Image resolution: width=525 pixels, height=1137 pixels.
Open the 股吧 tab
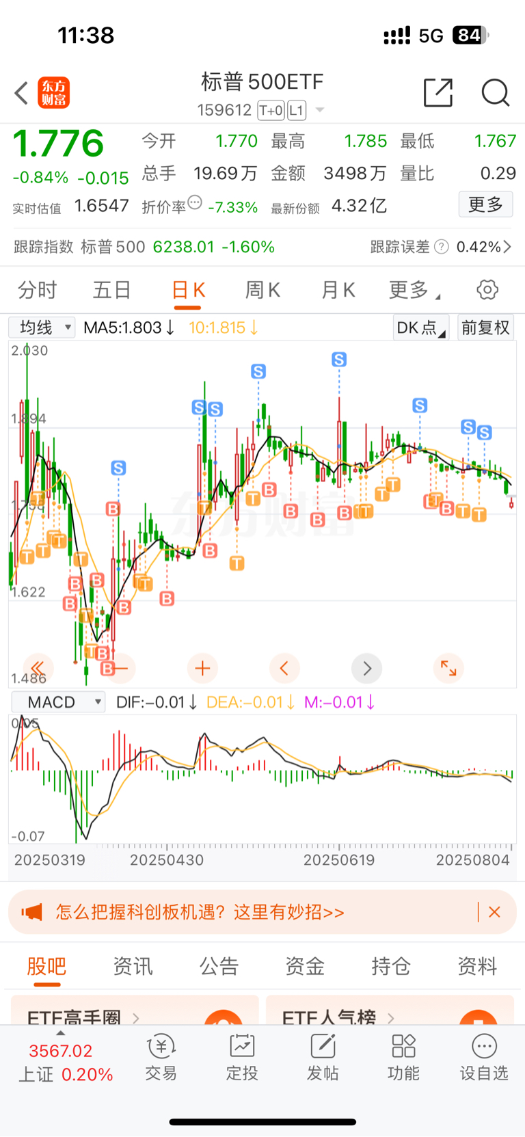(x=46, y=966)
